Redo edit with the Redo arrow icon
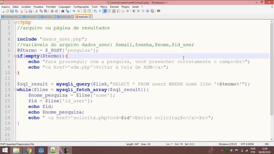 click(x=57, y=11)
